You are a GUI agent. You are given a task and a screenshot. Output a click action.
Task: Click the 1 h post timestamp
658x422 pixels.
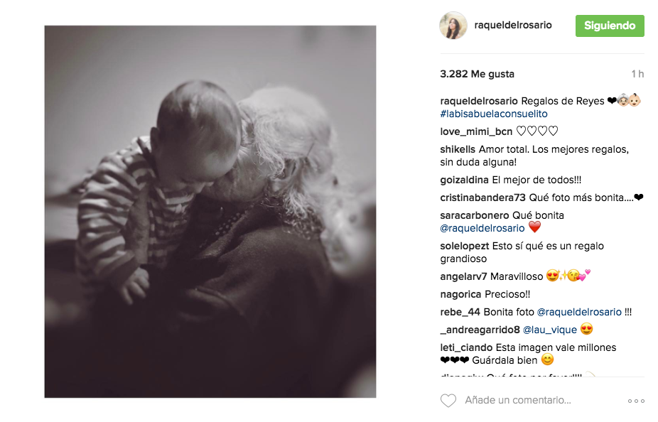pos(637,74)
